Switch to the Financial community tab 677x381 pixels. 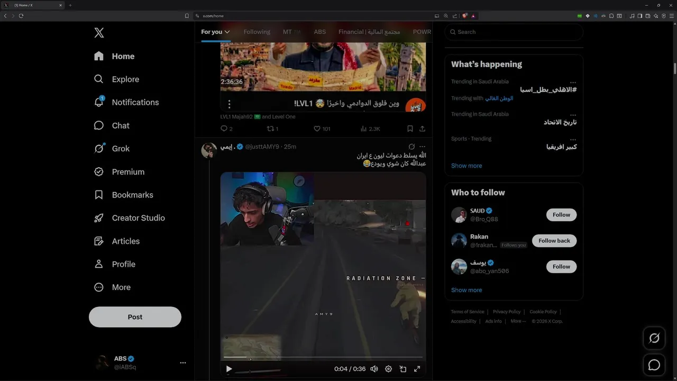coord(369,32)
